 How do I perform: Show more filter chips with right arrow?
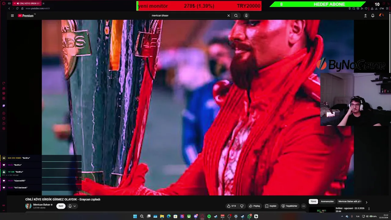coord(367,202)
